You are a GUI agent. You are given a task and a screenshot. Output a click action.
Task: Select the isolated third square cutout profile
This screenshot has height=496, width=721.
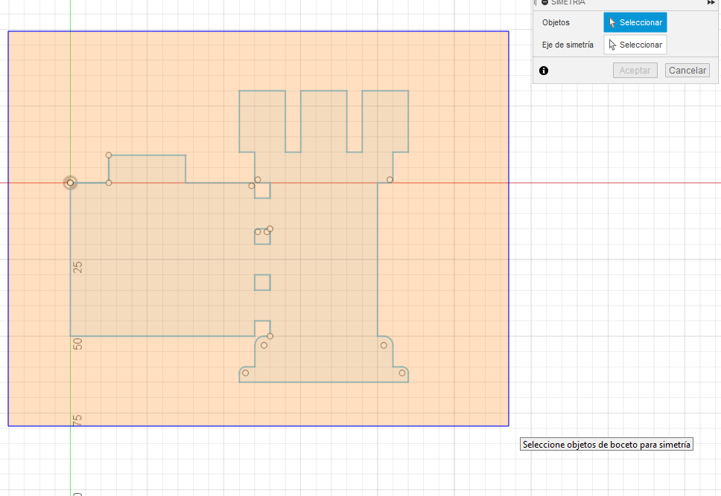pyautogui.click(x=263, y=283)
